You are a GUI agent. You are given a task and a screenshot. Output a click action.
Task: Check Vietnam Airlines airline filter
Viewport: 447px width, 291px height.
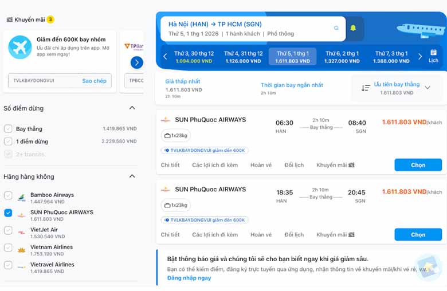click(8, 247)
